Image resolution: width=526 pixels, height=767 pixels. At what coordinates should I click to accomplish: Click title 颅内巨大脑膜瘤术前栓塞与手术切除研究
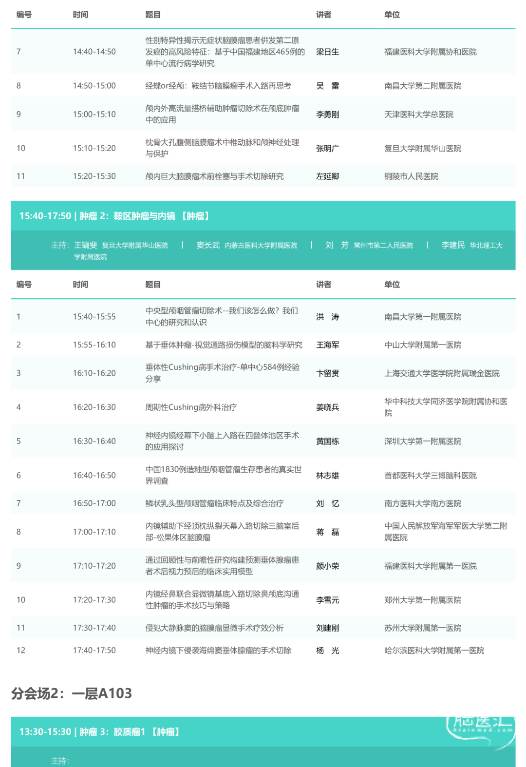[x=214, y=176]
